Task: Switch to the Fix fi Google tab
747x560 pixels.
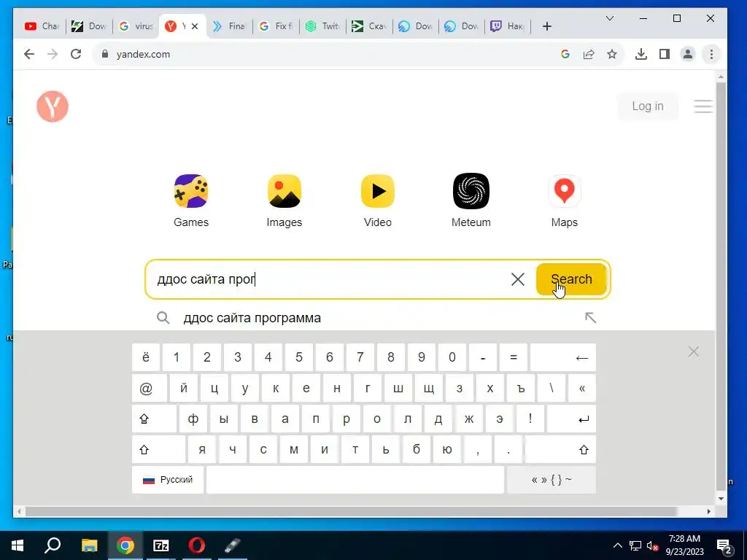Action: pyautogui.click(x=276, y=26)
